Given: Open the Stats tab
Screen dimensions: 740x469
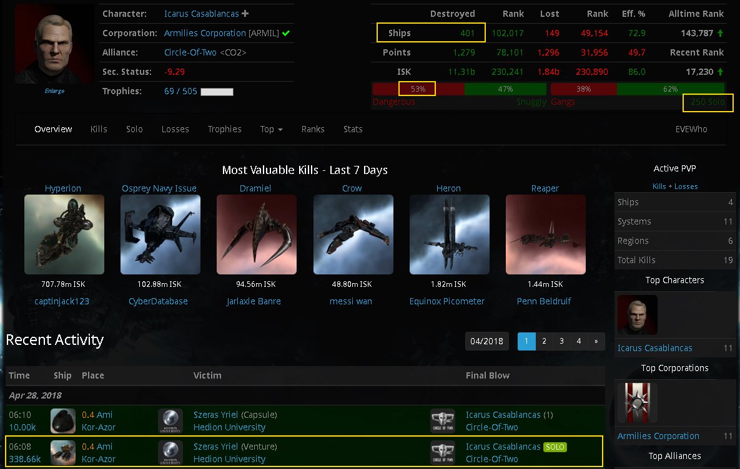Looking at the screenshot, I should point(353,129).
